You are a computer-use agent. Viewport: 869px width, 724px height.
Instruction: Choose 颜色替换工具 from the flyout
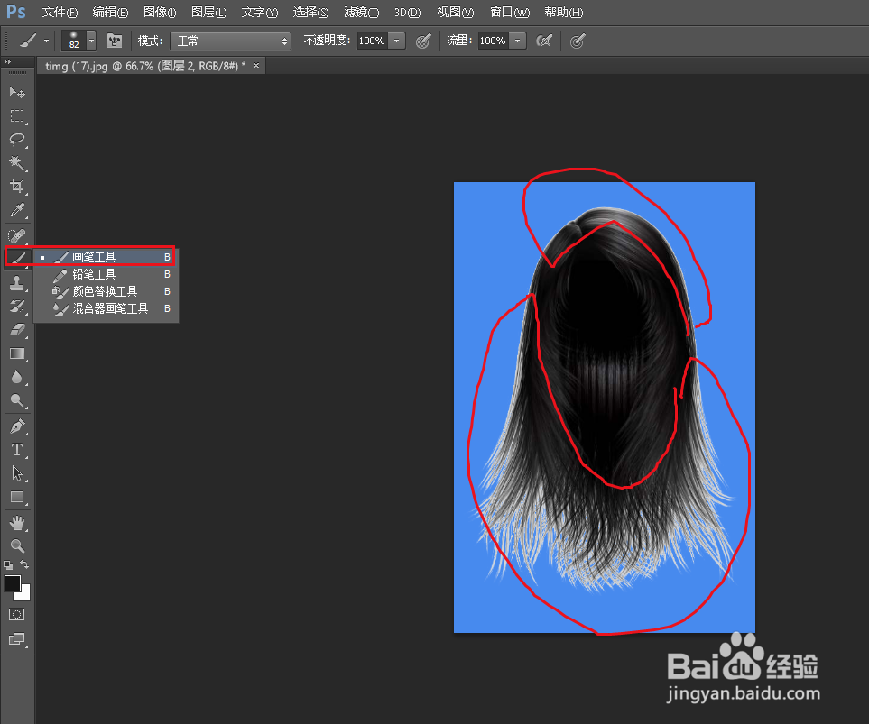106,291
